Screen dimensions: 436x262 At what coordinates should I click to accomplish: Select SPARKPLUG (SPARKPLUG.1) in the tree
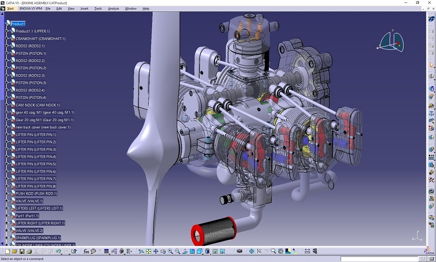(x=38, y=238)
